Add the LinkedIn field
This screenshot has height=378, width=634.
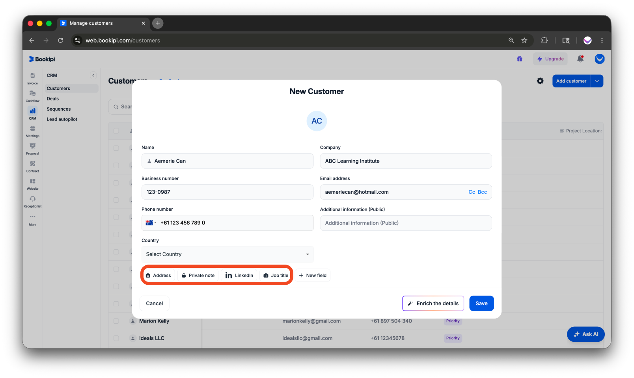tap(239, 275)
